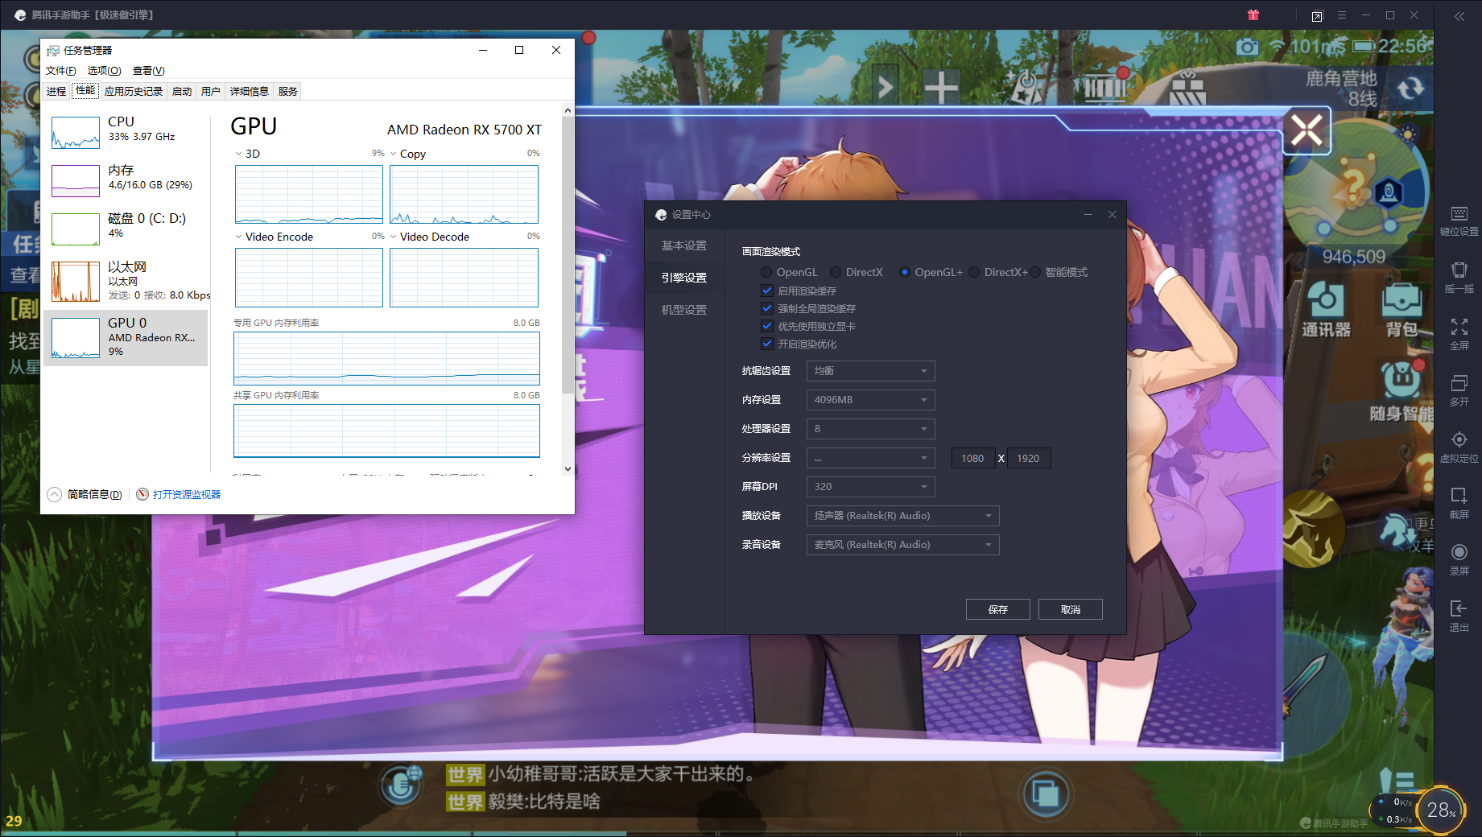Click the in-game plus icon in top bar
The image size is (1482, 837).
click(x=941, y=87)
